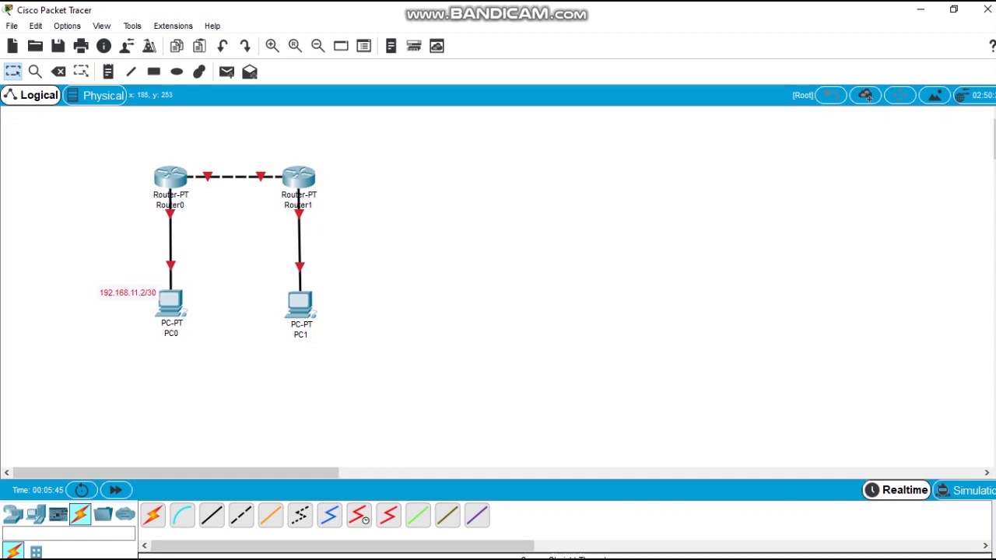Launch the Activity Wizard icon
996x560 pixels.
(126, 47)
